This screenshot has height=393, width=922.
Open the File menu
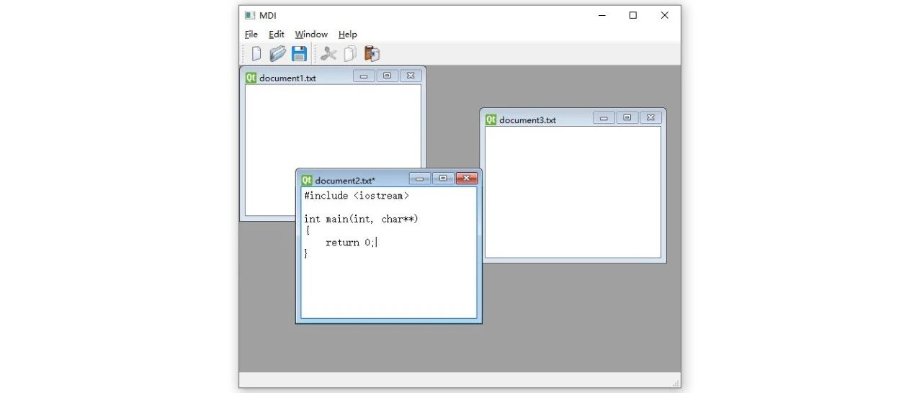[x=251, y=34]
